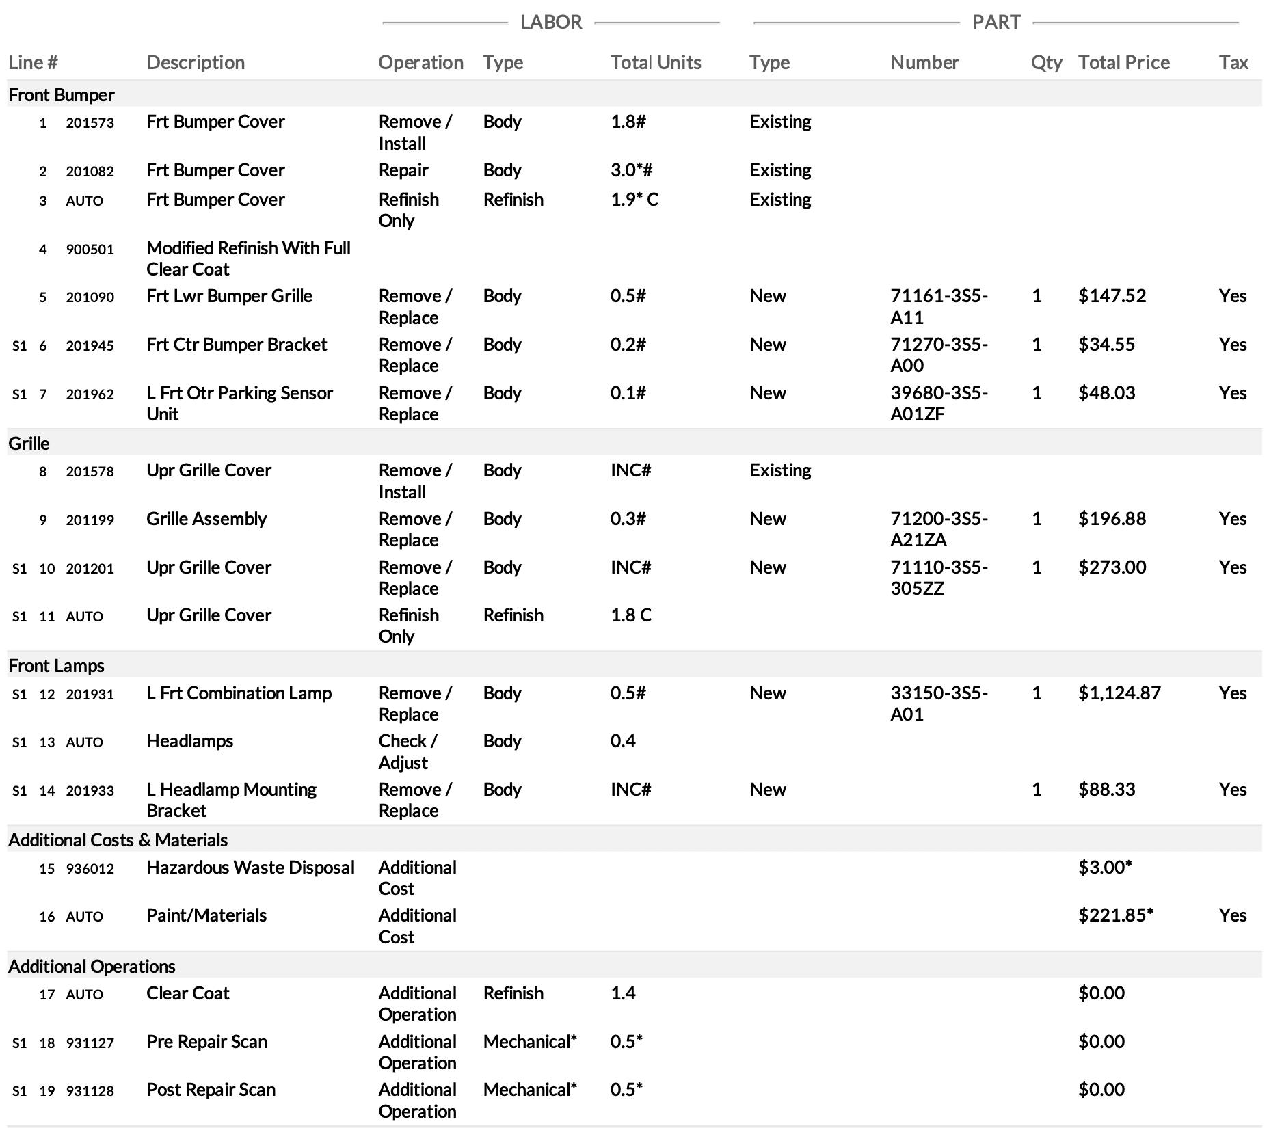Click the L Headlamp Mounting Bracket description

pyautogui.click(x=231, y=800)
